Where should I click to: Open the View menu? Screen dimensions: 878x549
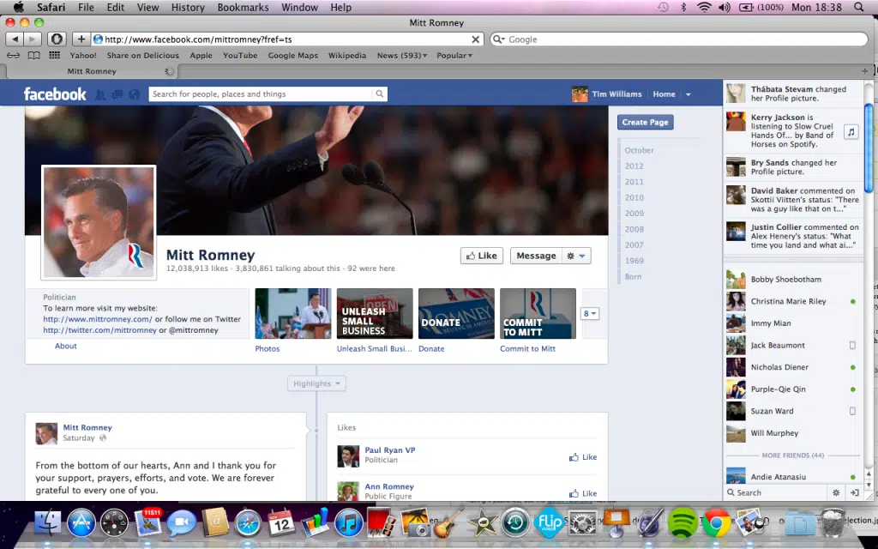point(147,7)
